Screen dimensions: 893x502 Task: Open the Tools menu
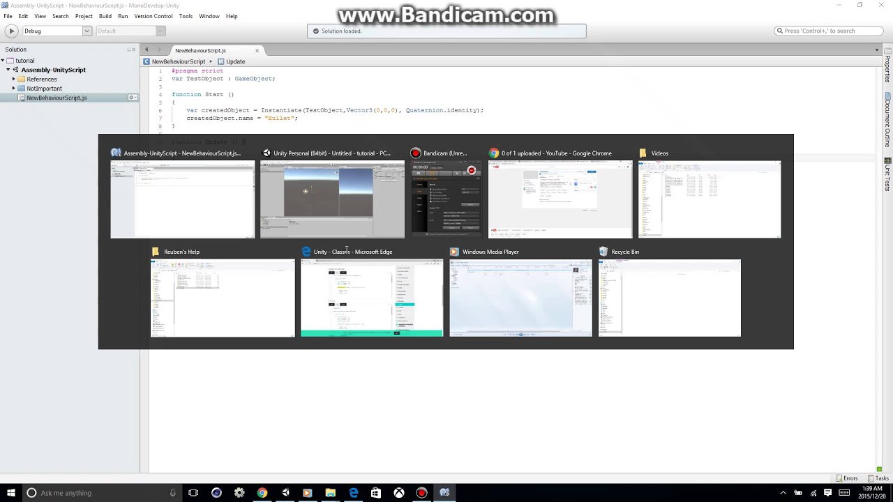coord(186,16)
